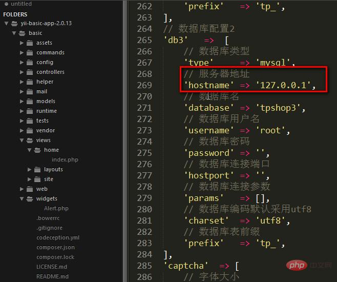This screenshot has height=282, width=337.
Task: Click line number 285 in the gutter
Action: [x=144, y=266]
